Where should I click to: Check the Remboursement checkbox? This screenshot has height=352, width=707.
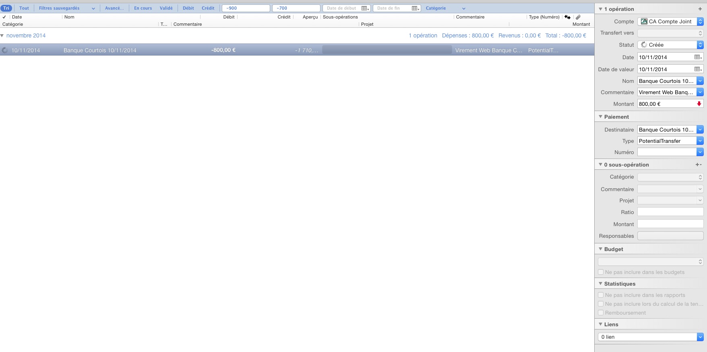point(601,313)
